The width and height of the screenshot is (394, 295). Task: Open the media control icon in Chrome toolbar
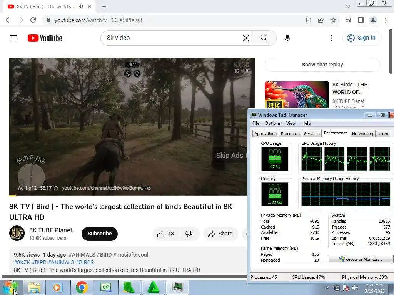tap(348, 20)
